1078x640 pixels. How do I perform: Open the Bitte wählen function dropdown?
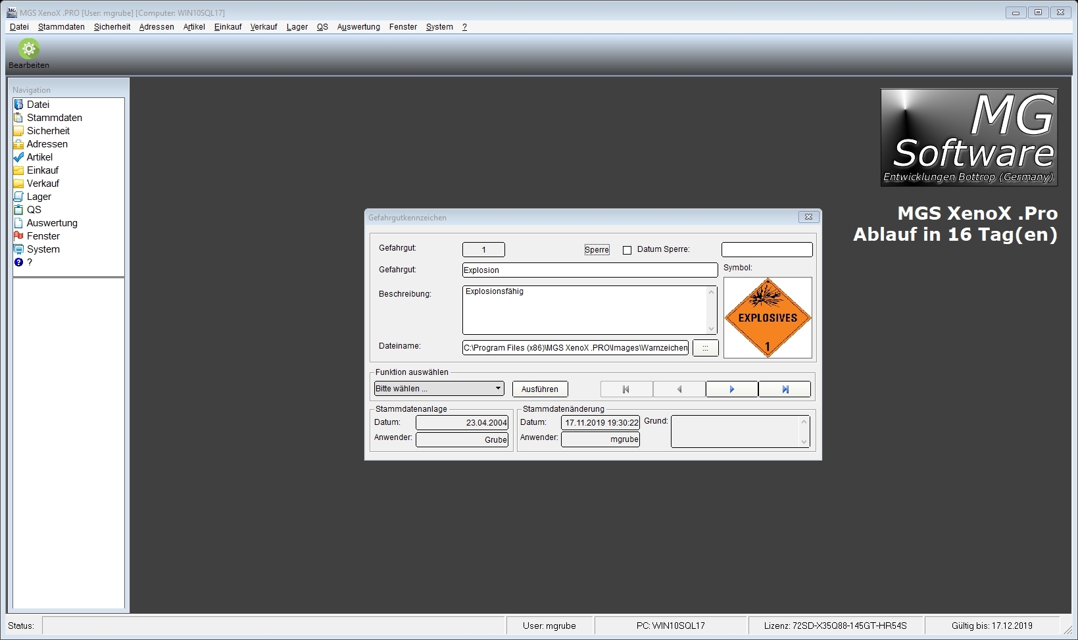coord(439,389)
